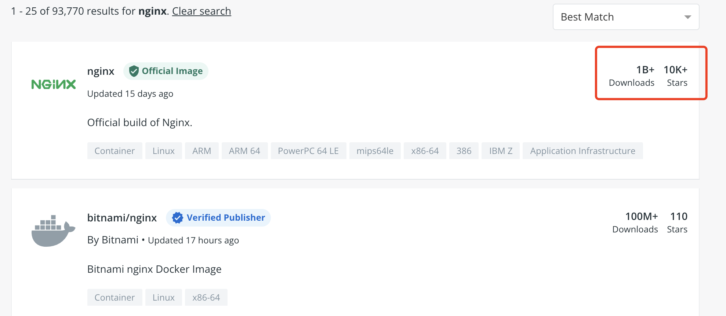
Task: Click the Container tag under nginx
Action: click(115, 151)
